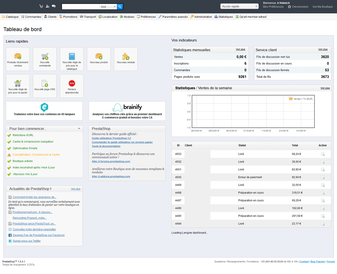View details icon for order 4502
This screenshot has height=274, width=337.
(x=323, y=162)
